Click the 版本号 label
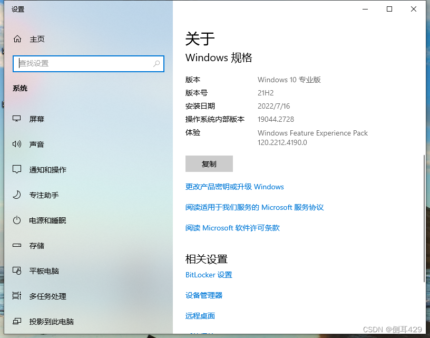The width and height of the screenshot is (430, 338). [197, 93]
